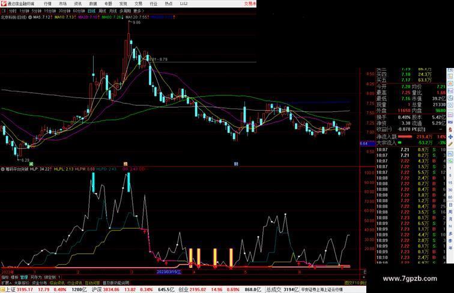Select 年 yearly period in right sidebar
454x293 pixels.
(x=450, y=248)
